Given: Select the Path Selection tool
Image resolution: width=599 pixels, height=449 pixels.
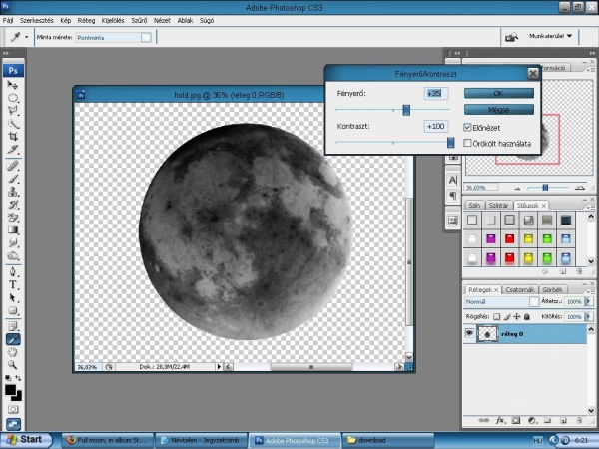Looking at the screenshot, I should 13,297.
